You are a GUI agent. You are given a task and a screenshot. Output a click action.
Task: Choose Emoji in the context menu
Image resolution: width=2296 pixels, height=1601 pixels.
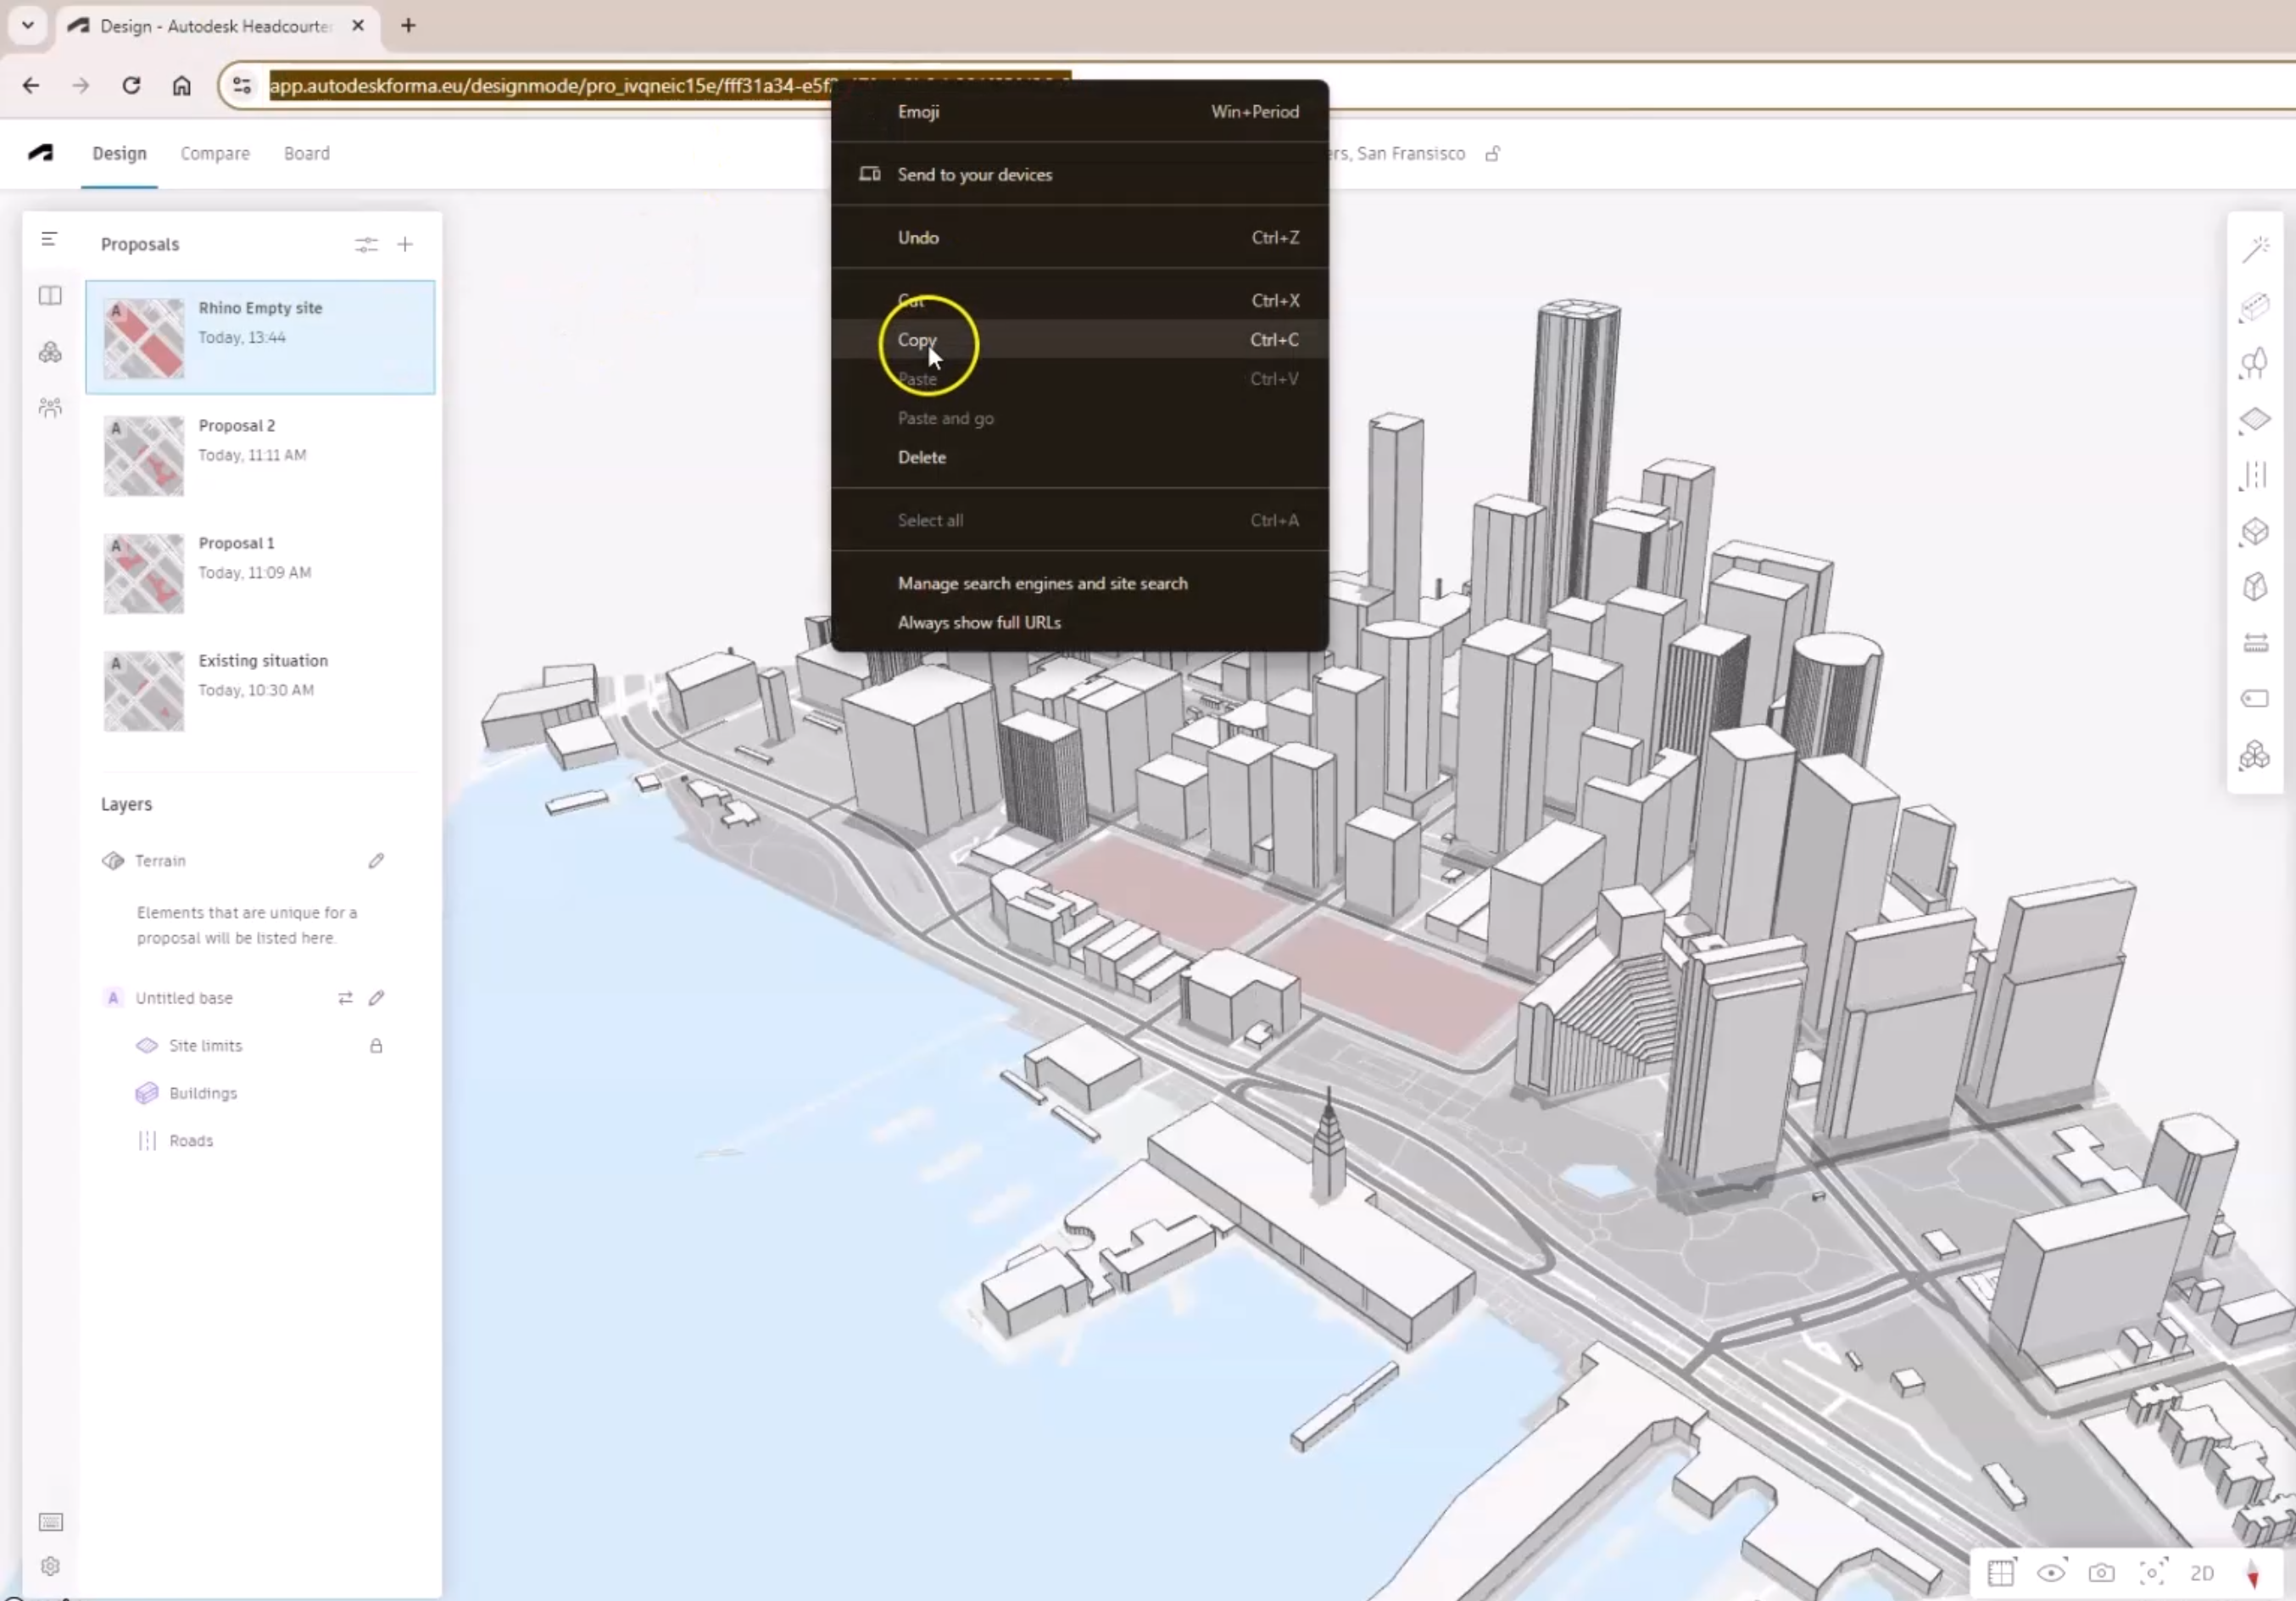tap(1080, 112)
